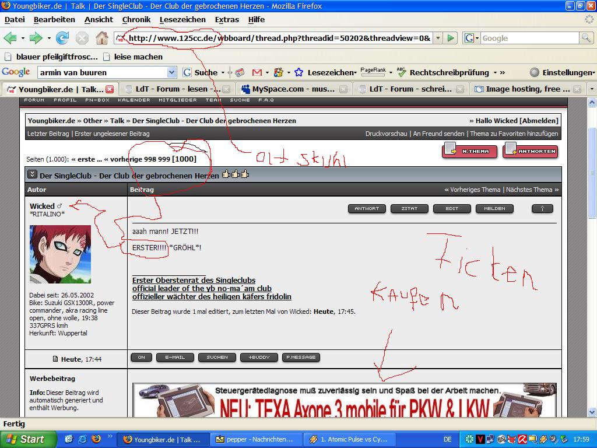This screenshot has height=448, width=597.
Task: Click the browser Forward arrow
Action: pyautogui.click(x=36, y=38)
